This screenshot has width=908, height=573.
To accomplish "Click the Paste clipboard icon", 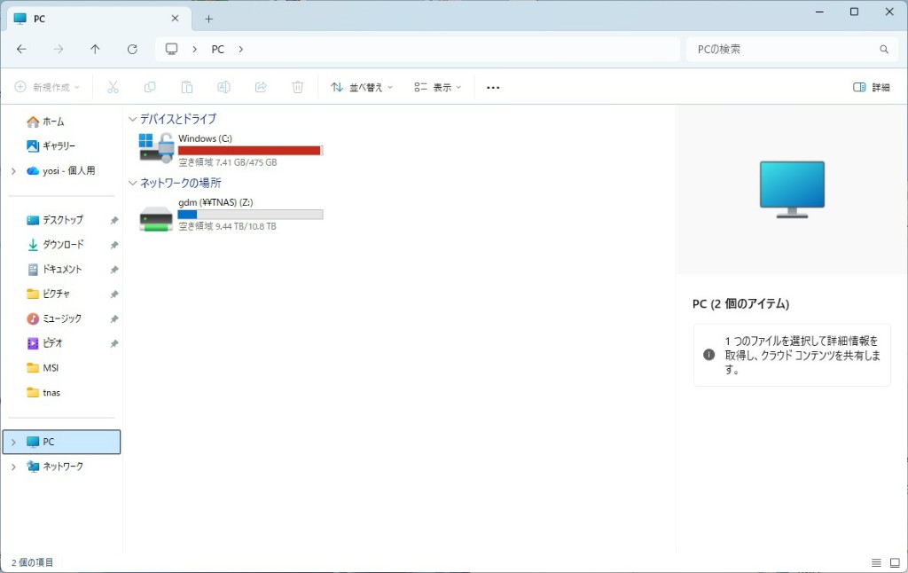I will 186,87.
